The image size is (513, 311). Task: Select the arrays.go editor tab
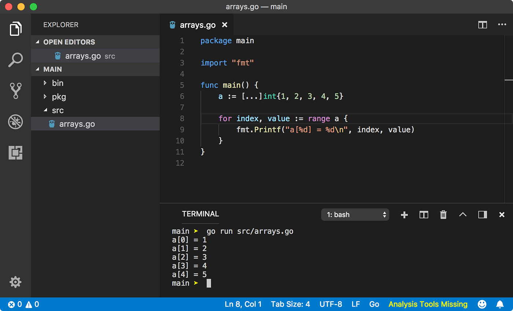coord(197,25)
